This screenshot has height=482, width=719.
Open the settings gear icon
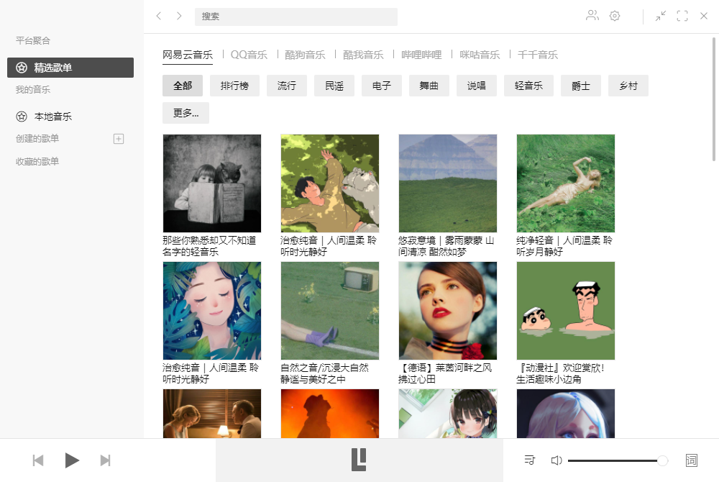(x=615, y=16)
